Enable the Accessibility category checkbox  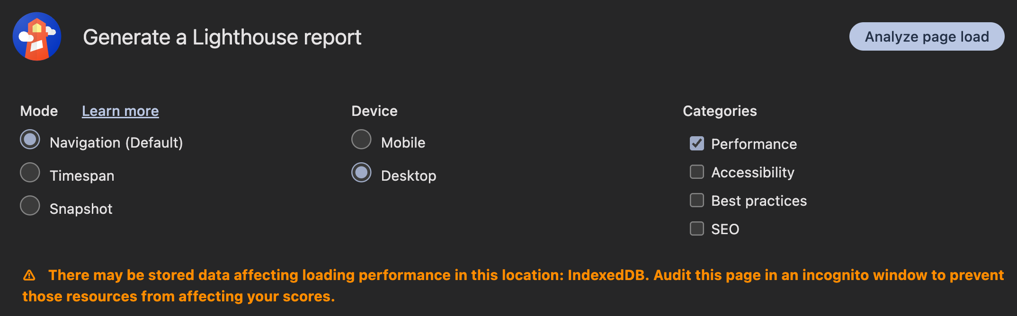(697, 172)
